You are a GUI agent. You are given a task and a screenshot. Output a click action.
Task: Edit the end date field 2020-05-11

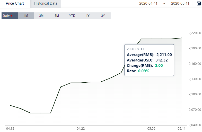click(180, 4)
